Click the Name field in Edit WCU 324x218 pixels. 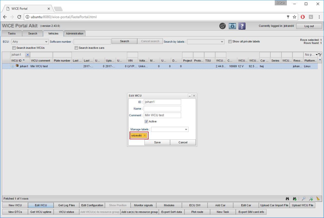coord(162,109)
